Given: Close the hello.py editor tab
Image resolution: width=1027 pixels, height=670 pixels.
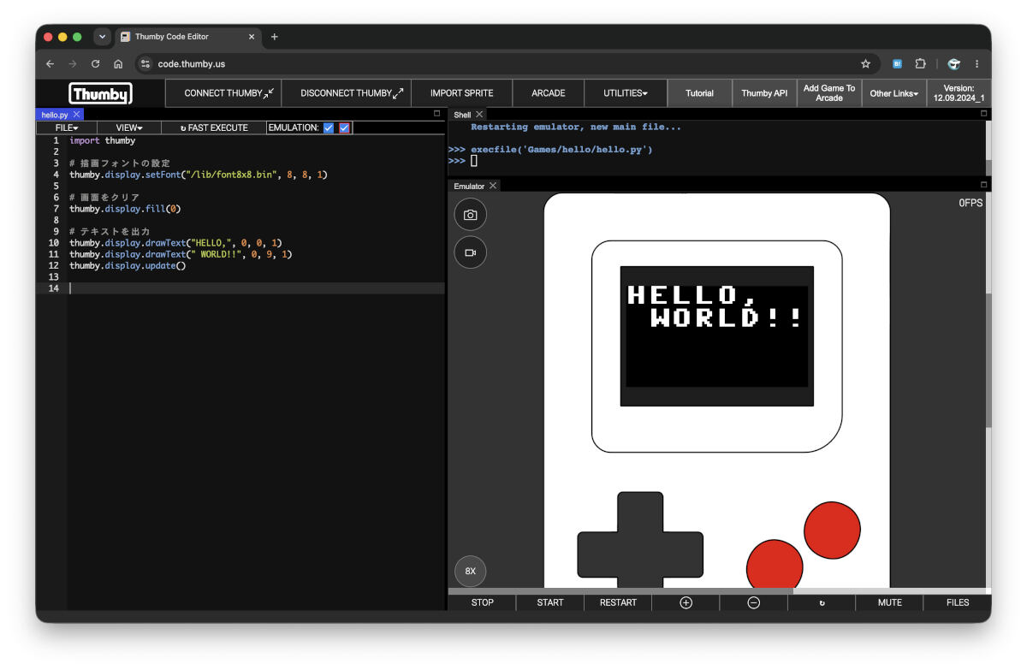Looking at the screenshot, I should (x=76, y=114).
